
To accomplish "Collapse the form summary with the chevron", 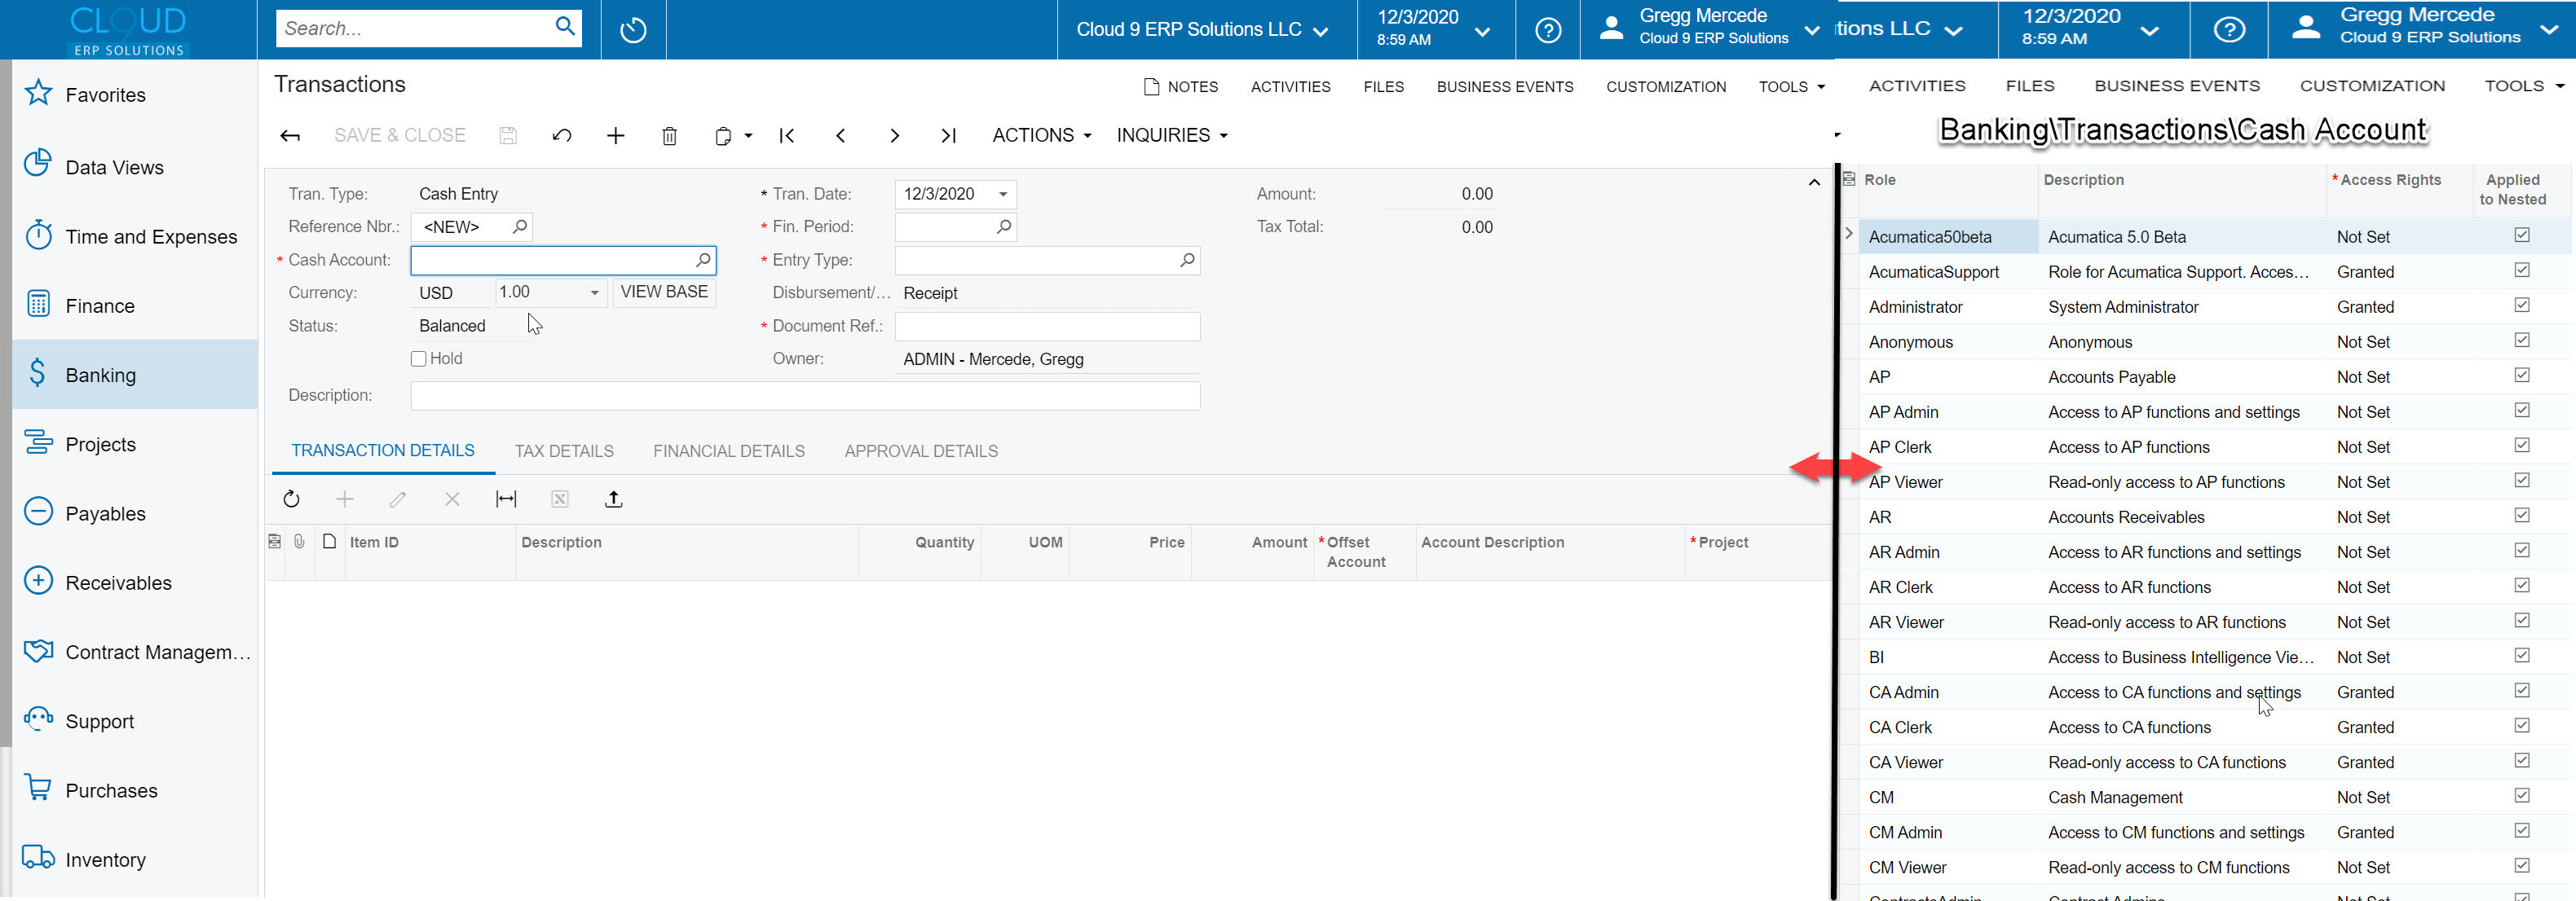I will tap(1814, 182).
